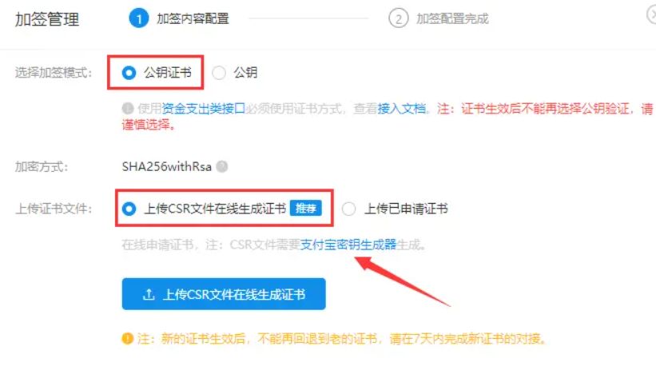656x386 pixels.
Task: Open the 资金支出类接口 link
Action: [x=203, y=109]
